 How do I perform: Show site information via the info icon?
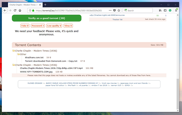point(30,10)
